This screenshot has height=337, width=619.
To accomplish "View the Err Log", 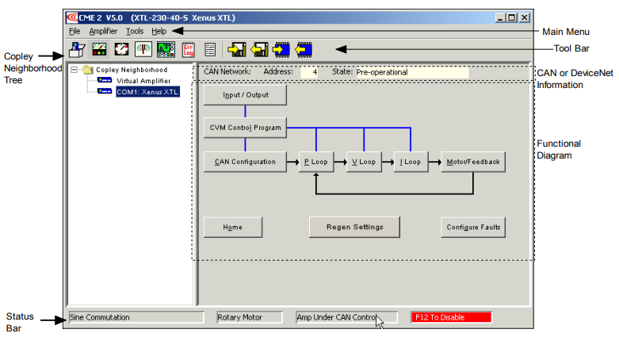I will (189, 49).
